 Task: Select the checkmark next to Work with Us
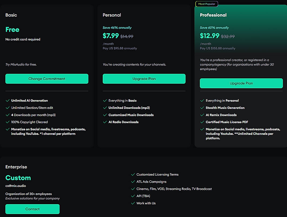(133, 203)
